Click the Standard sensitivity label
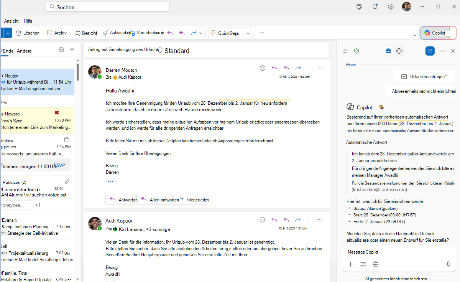This screenshot has height=282, width=460. [173, 51]
